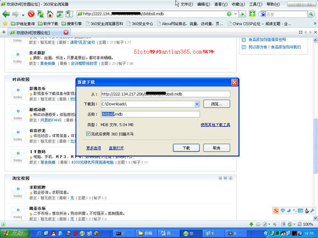Click the file name field containing dvbbs8.mdb
This screenshot has height=238, width=318.
(x=150, y=114)
